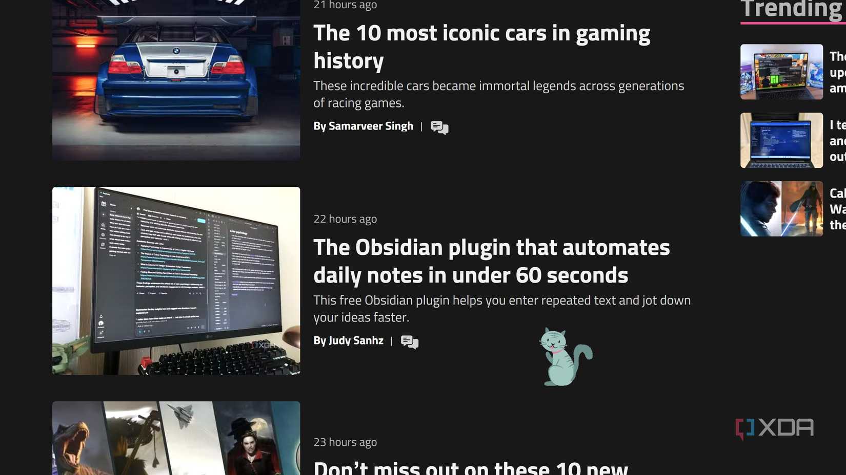Click the first trending article title text
The height and width of the screenshot is (475, 846).
[838, 72]
